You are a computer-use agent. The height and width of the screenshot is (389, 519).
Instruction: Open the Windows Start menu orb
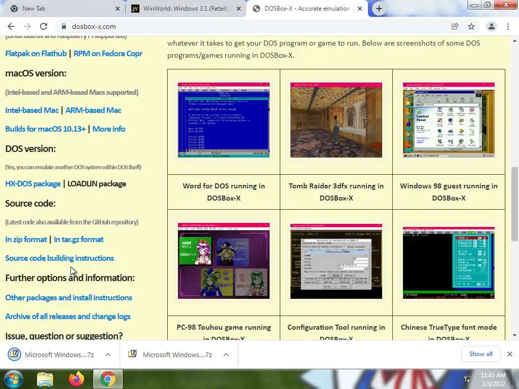click(13, 379)
